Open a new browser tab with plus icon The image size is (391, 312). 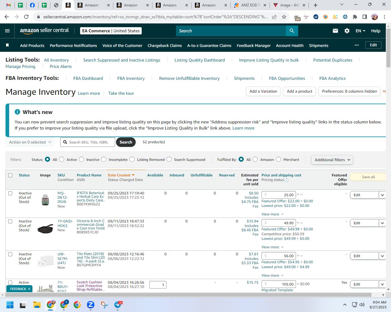tap(316, 5)
